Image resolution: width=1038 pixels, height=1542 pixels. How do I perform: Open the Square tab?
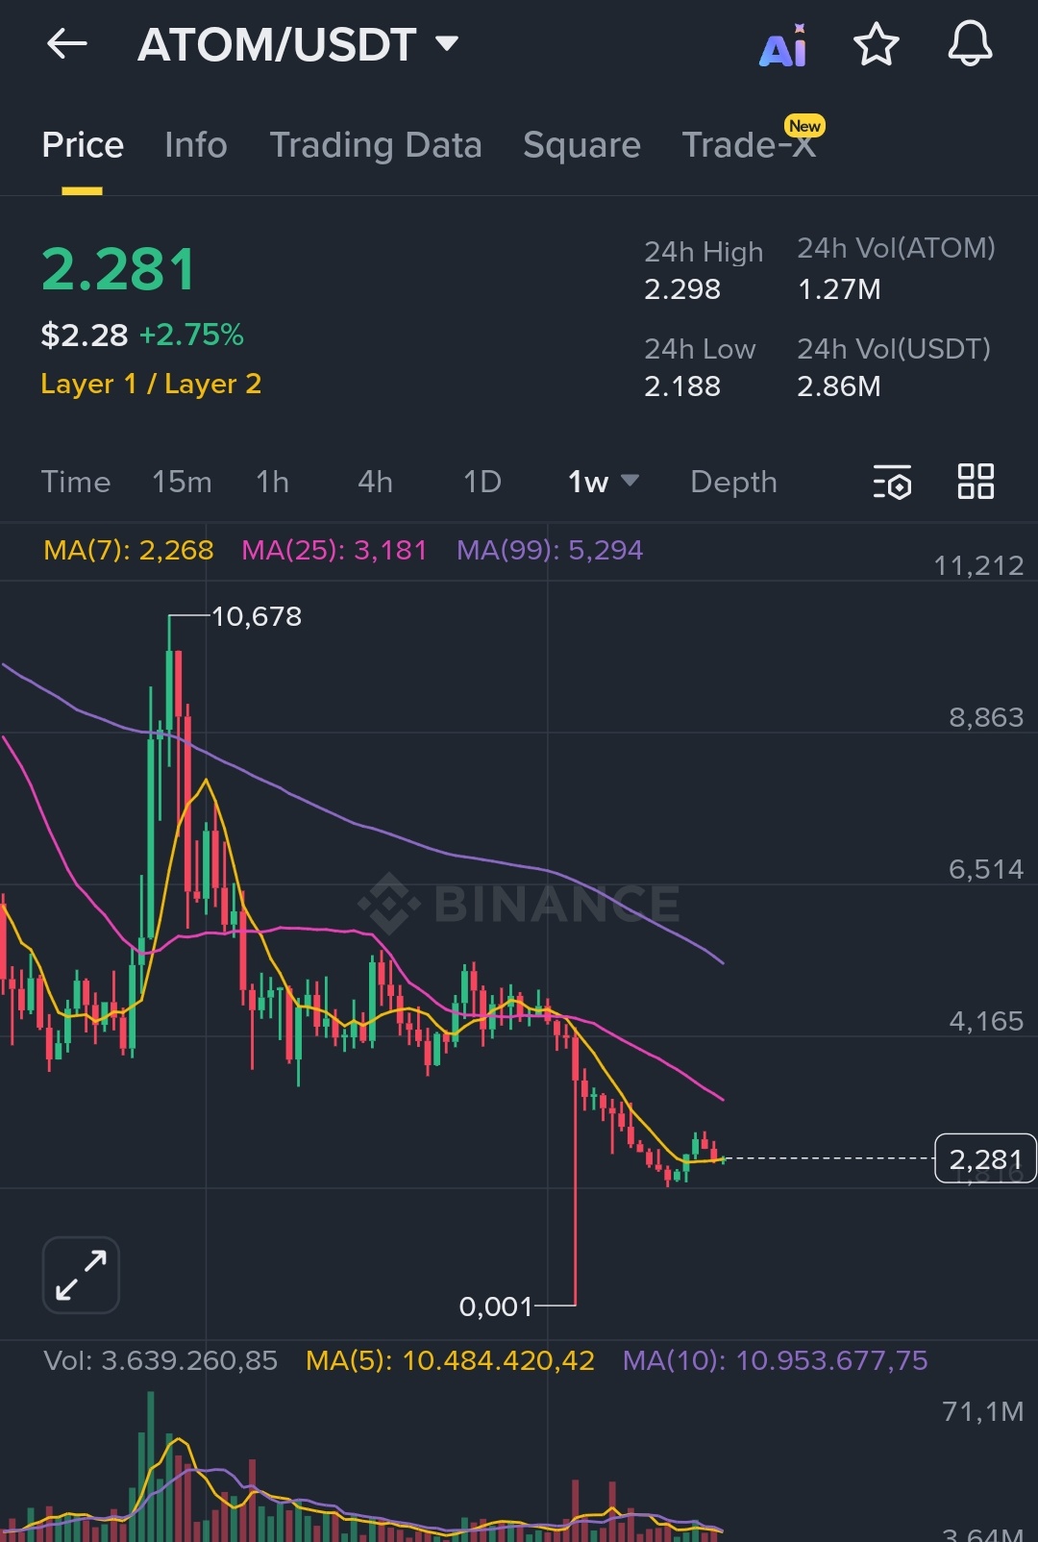point(581,145)
